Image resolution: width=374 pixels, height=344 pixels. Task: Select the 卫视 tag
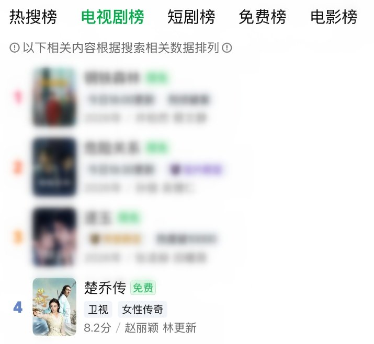click(x=98, y=310)
